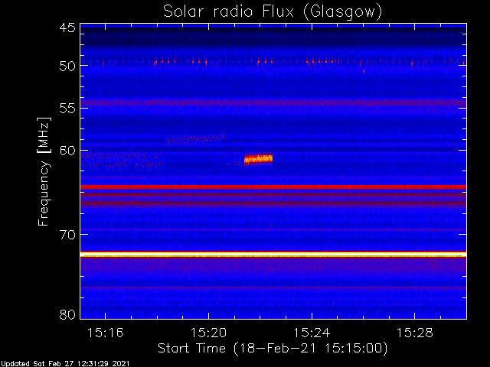The width and height of the screenshot is (490, 367).
Task: Click the 70 frequency tick label
Action: (x=67, y=235)
